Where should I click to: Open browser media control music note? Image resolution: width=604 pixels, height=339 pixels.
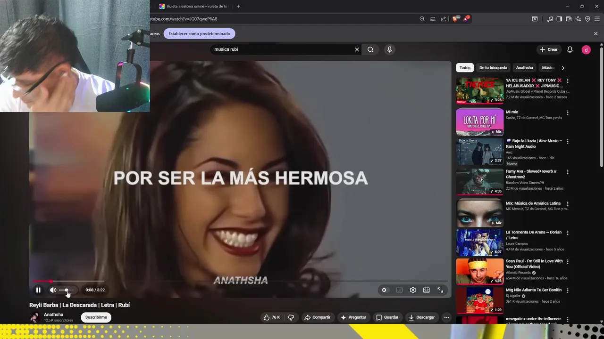point(550,19)
